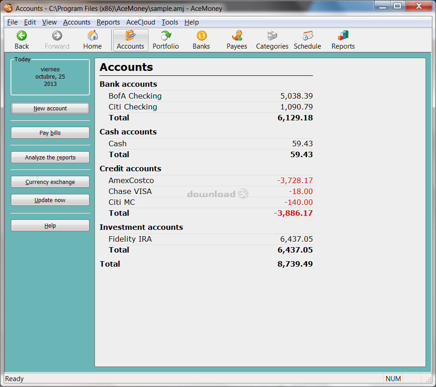Click the NUM status bar indicator
This screenshot has width=436, height=387.
coord(393,379)
